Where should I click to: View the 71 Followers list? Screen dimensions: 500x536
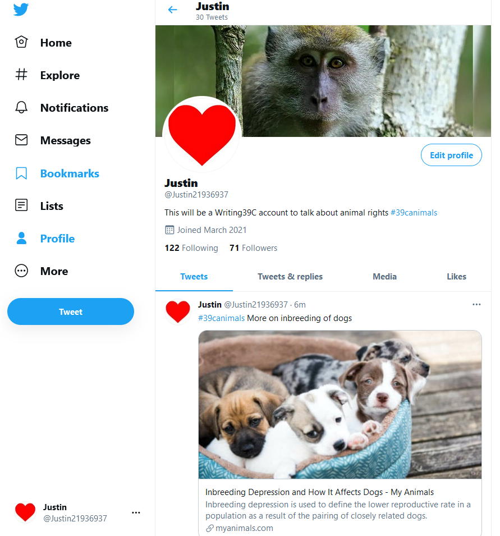coord(253,248)
